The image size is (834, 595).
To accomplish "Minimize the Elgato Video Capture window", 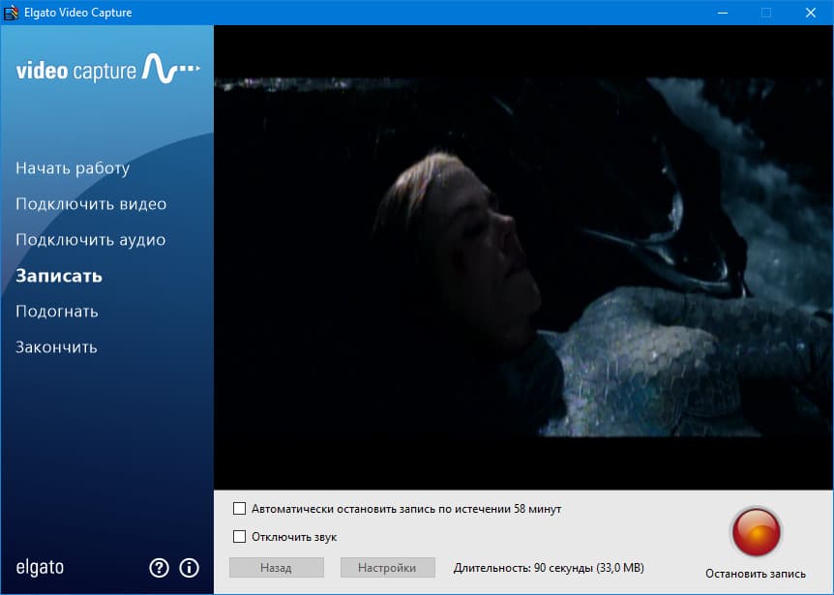I will coord(723,13).
